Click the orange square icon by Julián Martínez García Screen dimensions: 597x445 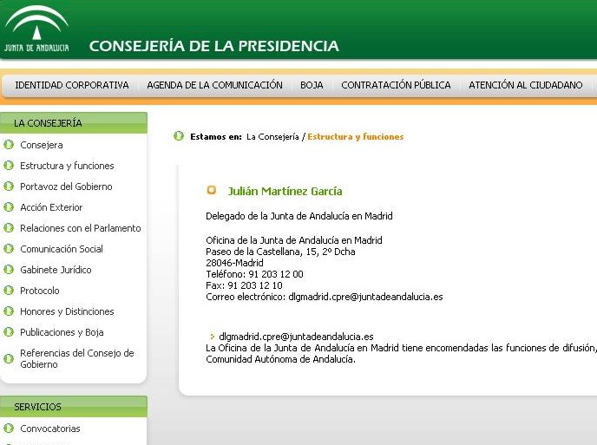pyautogui.click(x=211, y=191)
